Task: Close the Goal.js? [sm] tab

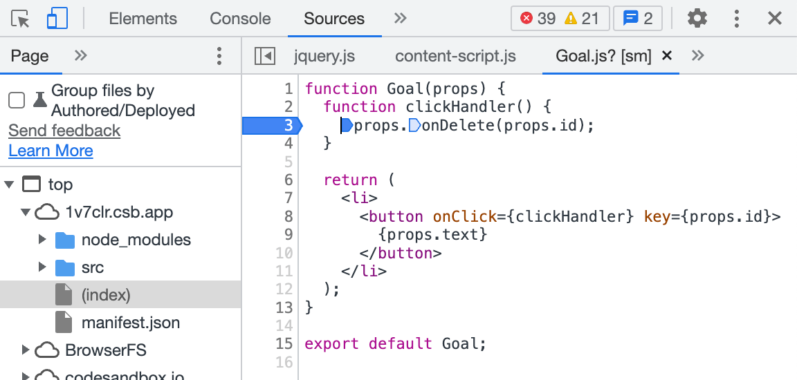Action: [667, 55]
